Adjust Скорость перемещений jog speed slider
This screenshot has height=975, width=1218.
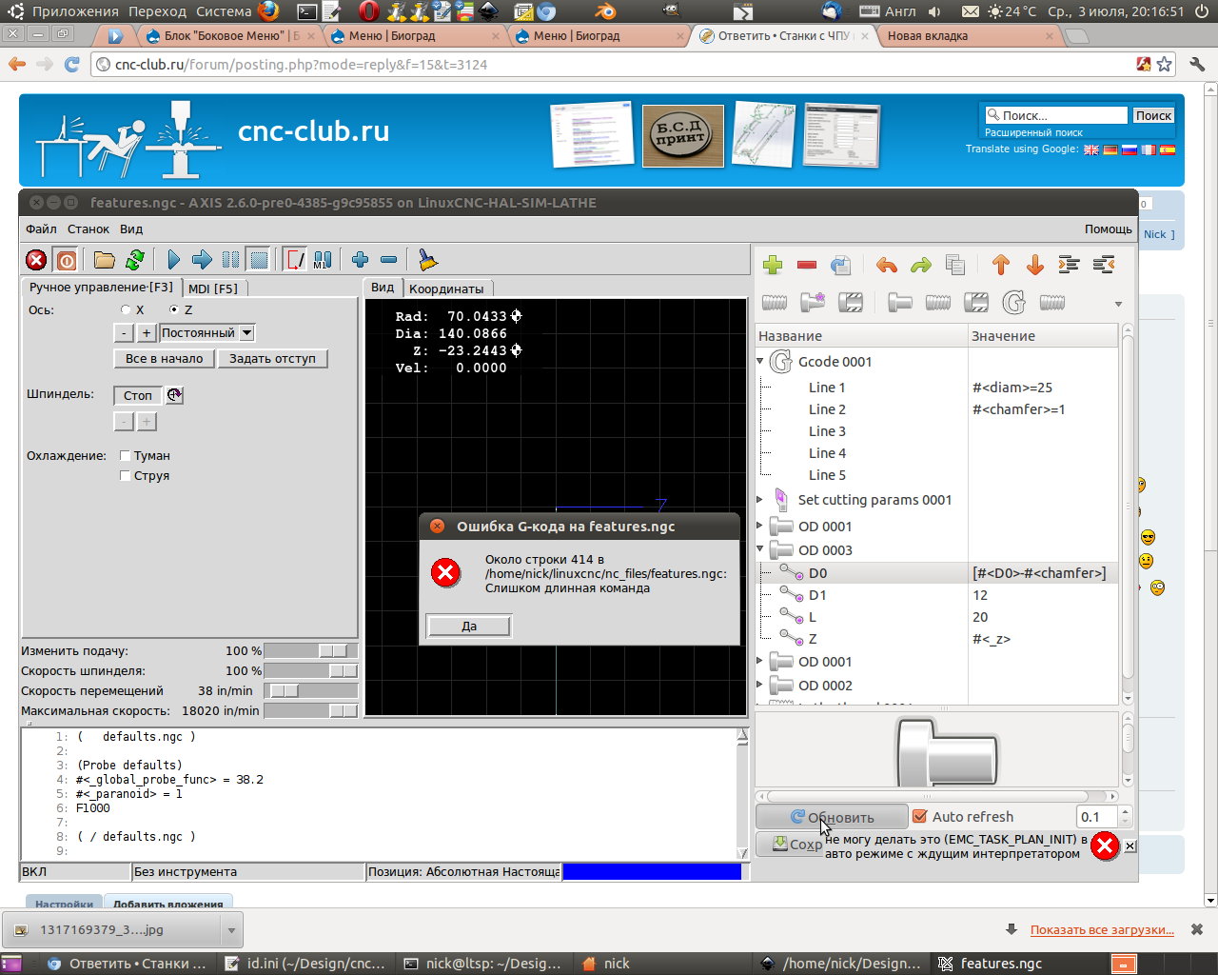[x=311, y=690]
